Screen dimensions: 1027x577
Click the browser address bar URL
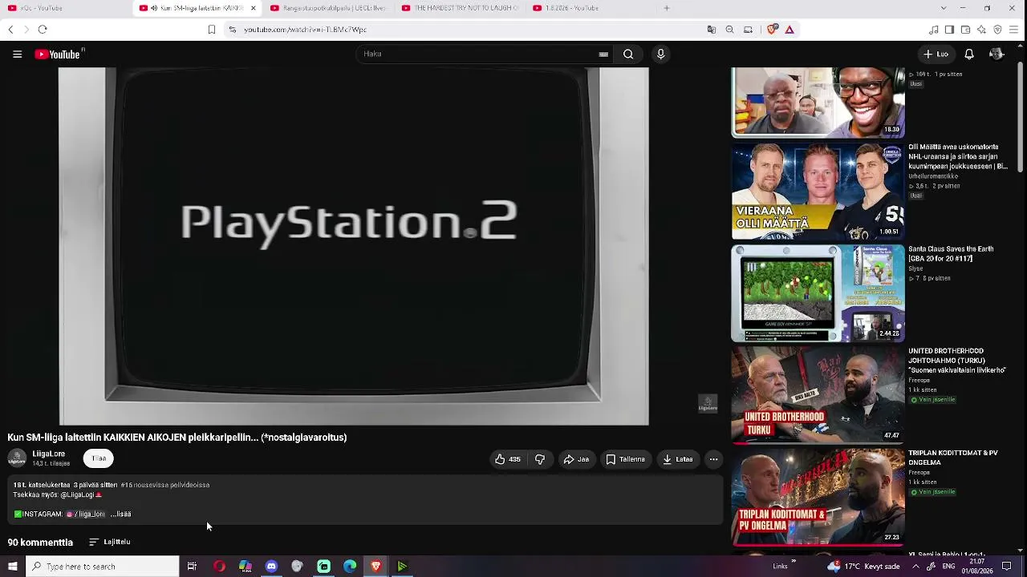tap(306, 30)
